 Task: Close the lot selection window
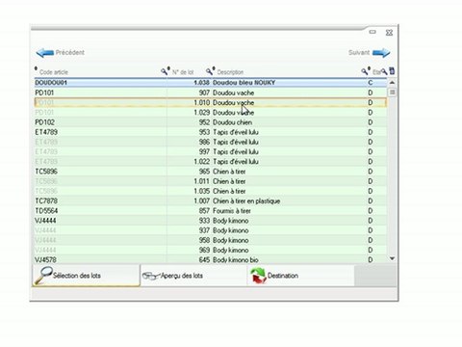[389, 33]
